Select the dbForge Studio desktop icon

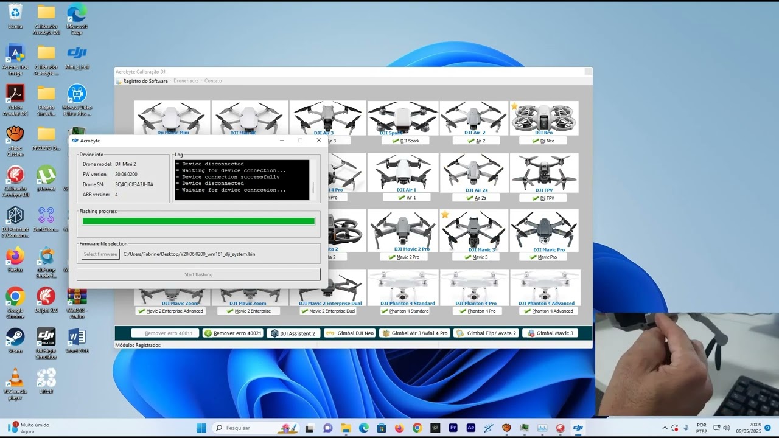click(46, 263)
